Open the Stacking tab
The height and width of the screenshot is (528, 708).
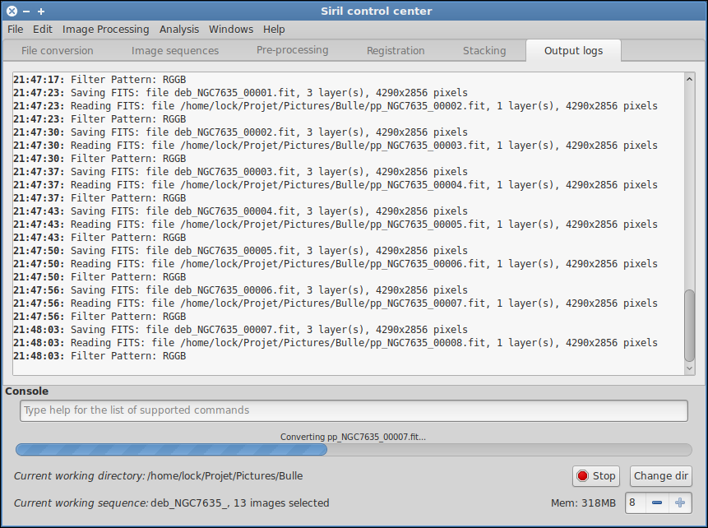[484, 51]
